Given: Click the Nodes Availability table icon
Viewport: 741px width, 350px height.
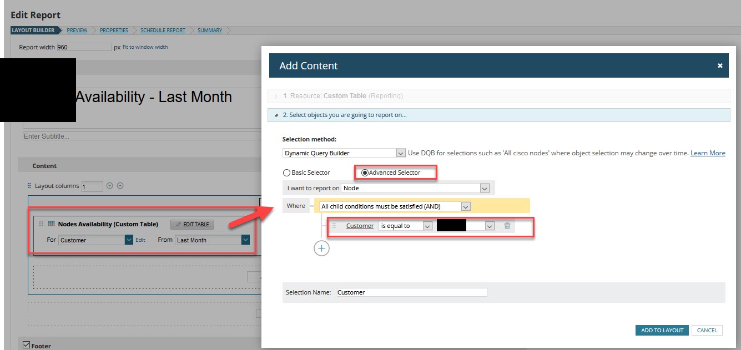Looking at the screenshot, I should 51,224.
